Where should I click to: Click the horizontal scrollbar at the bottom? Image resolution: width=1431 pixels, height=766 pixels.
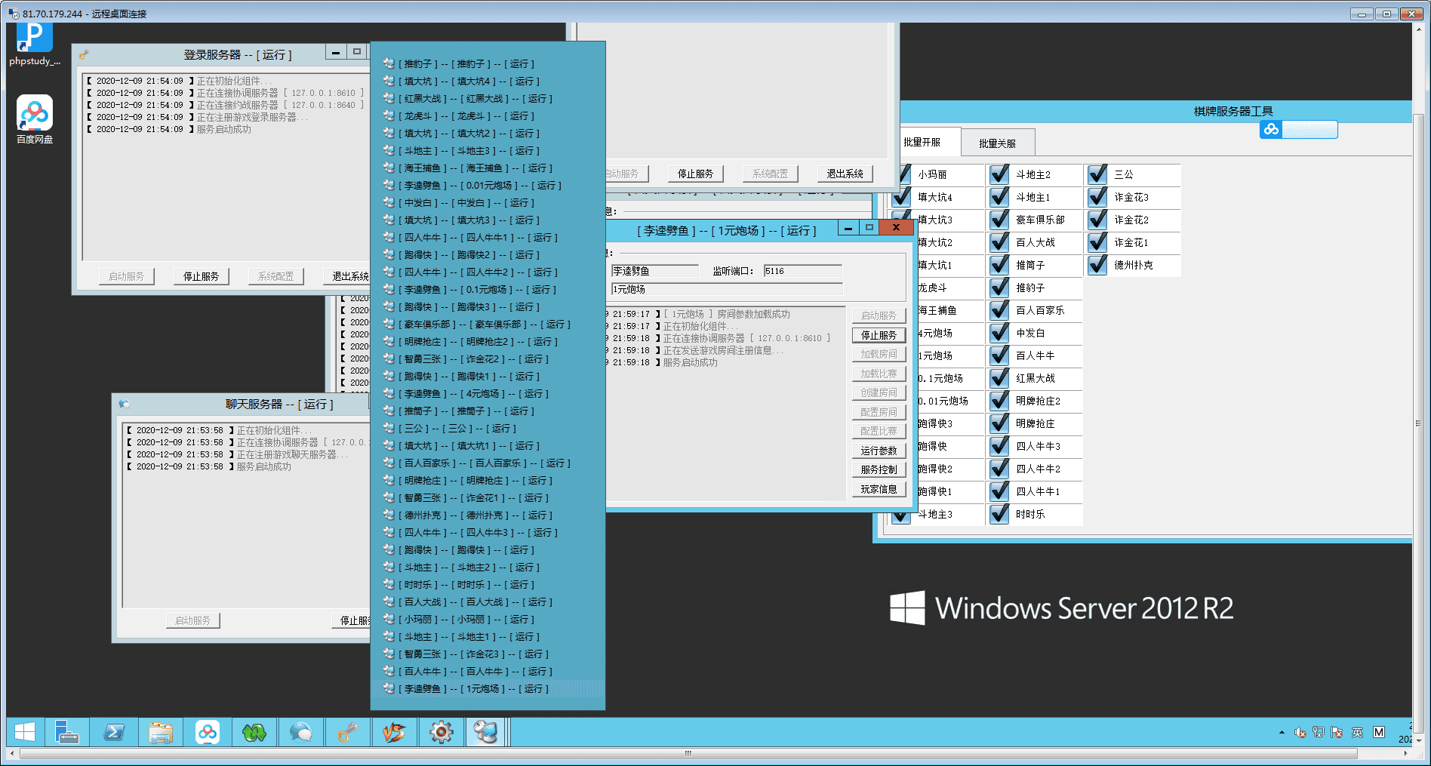pos(687,753)
